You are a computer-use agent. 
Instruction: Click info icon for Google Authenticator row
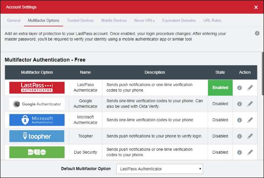(x=240, y=104)
